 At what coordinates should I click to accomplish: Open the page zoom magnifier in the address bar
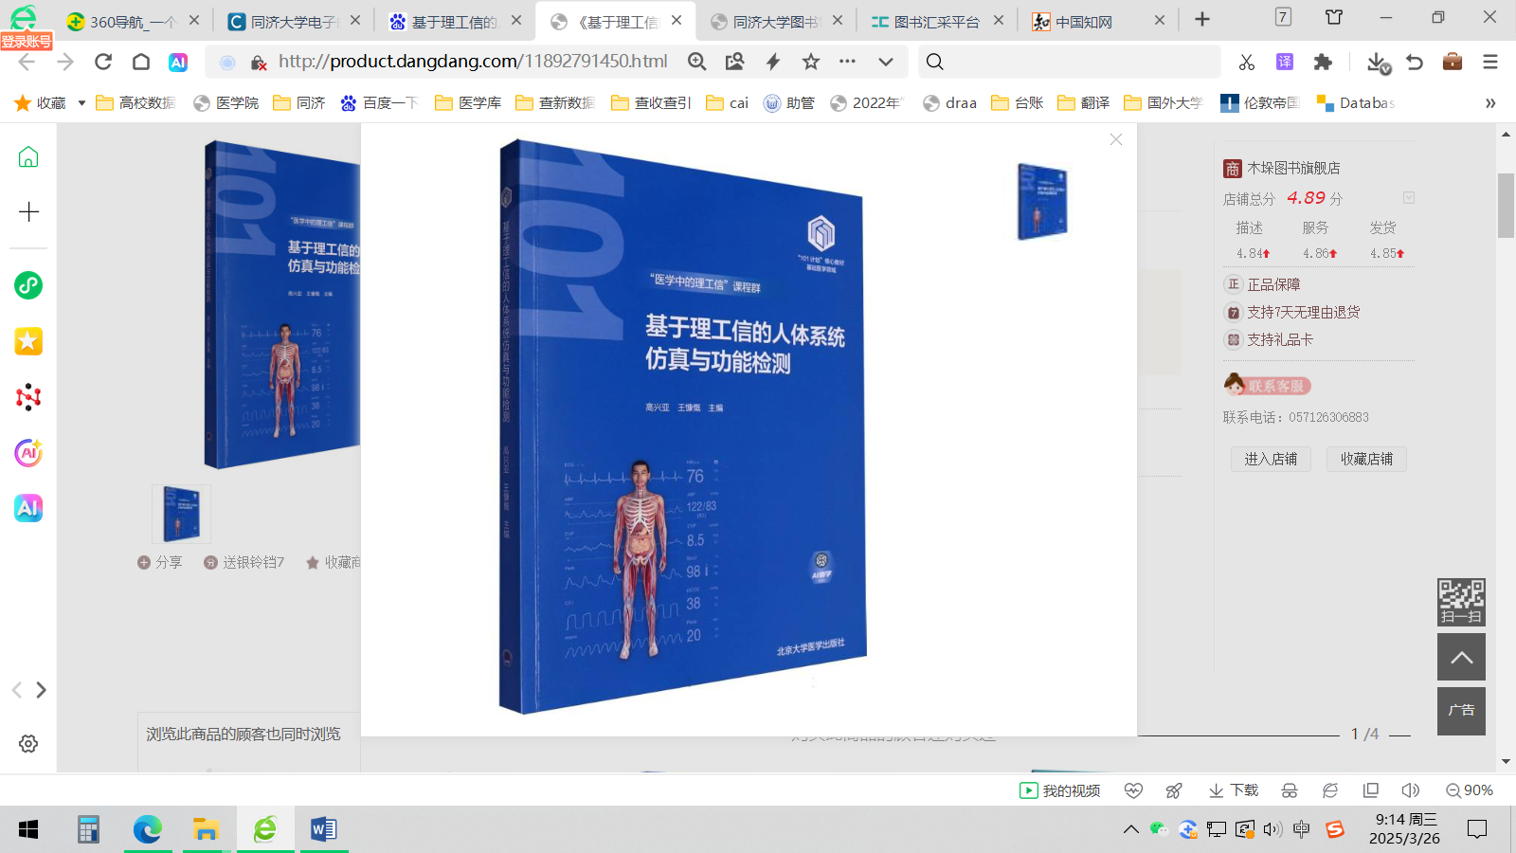point(696,62)
